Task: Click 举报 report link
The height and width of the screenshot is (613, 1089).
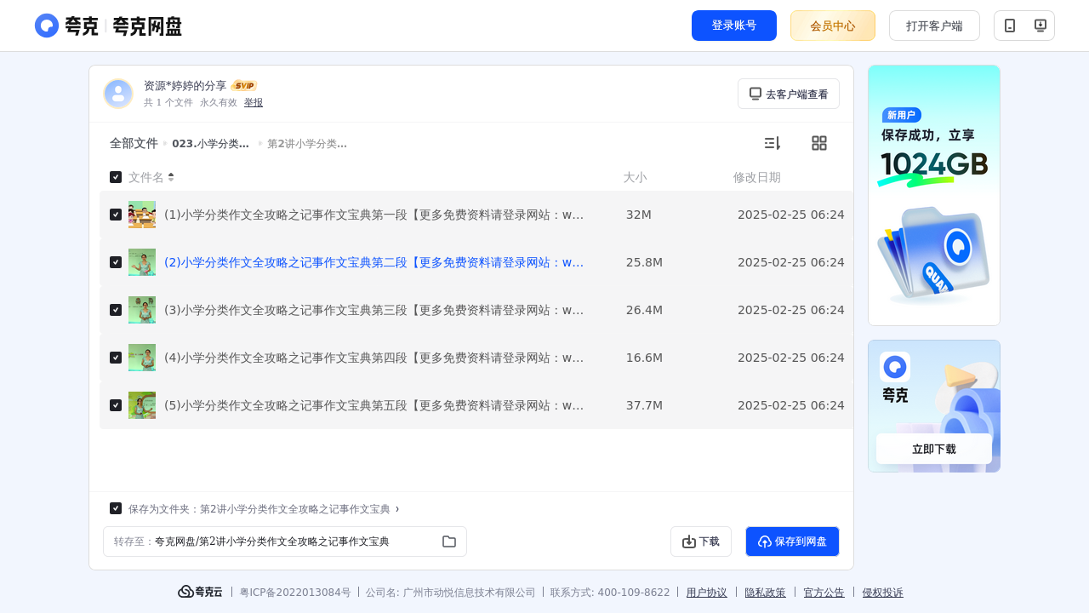Action: pos(254,102)
